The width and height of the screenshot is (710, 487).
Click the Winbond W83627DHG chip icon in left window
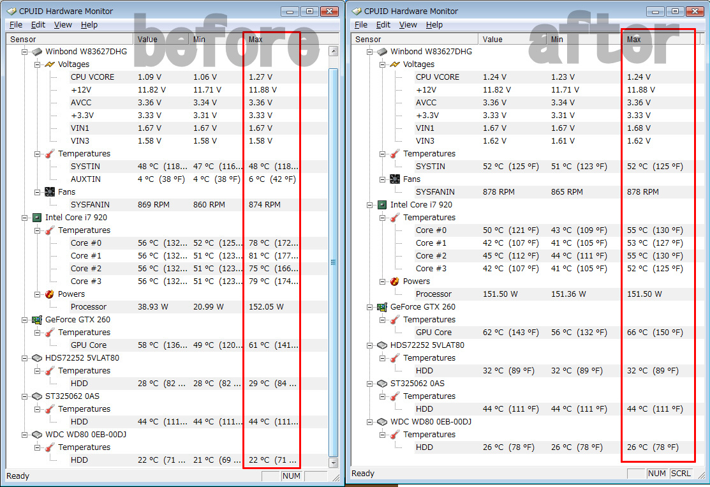click(36, 52)
